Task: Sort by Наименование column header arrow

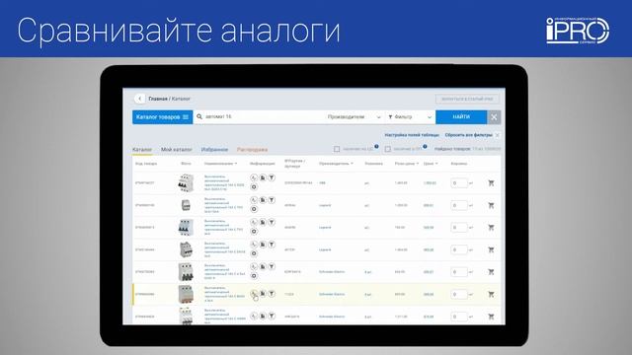Action: 236,164
